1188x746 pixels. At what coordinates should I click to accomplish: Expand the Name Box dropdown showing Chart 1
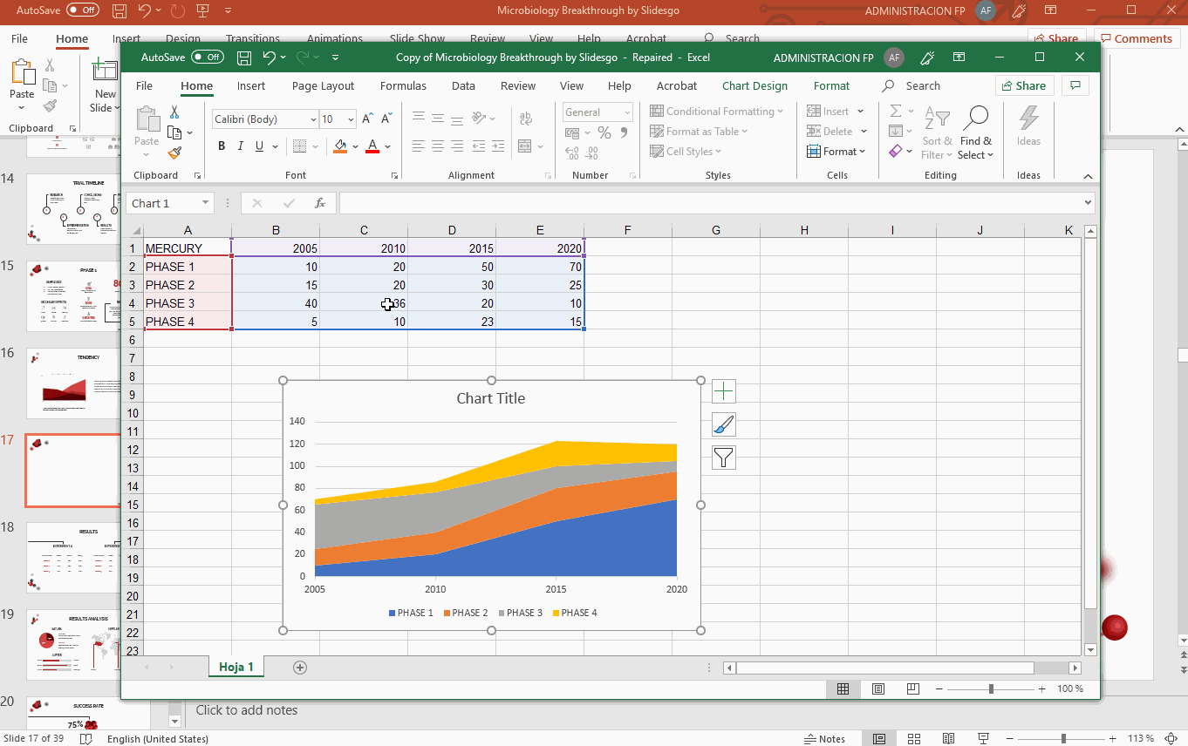pos(205,203)
